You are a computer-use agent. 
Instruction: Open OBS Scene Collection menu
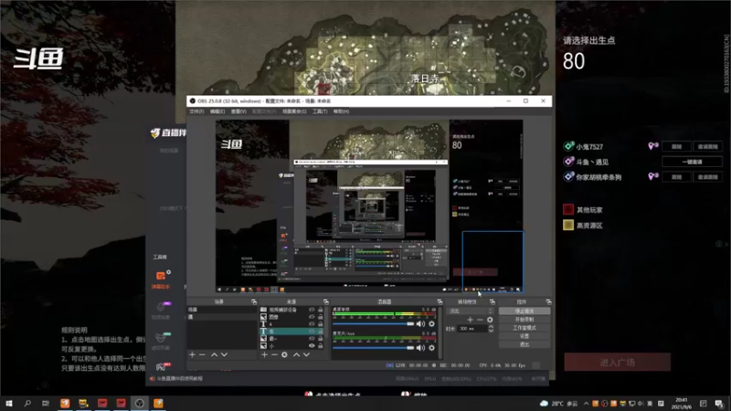tap(294, 111)
